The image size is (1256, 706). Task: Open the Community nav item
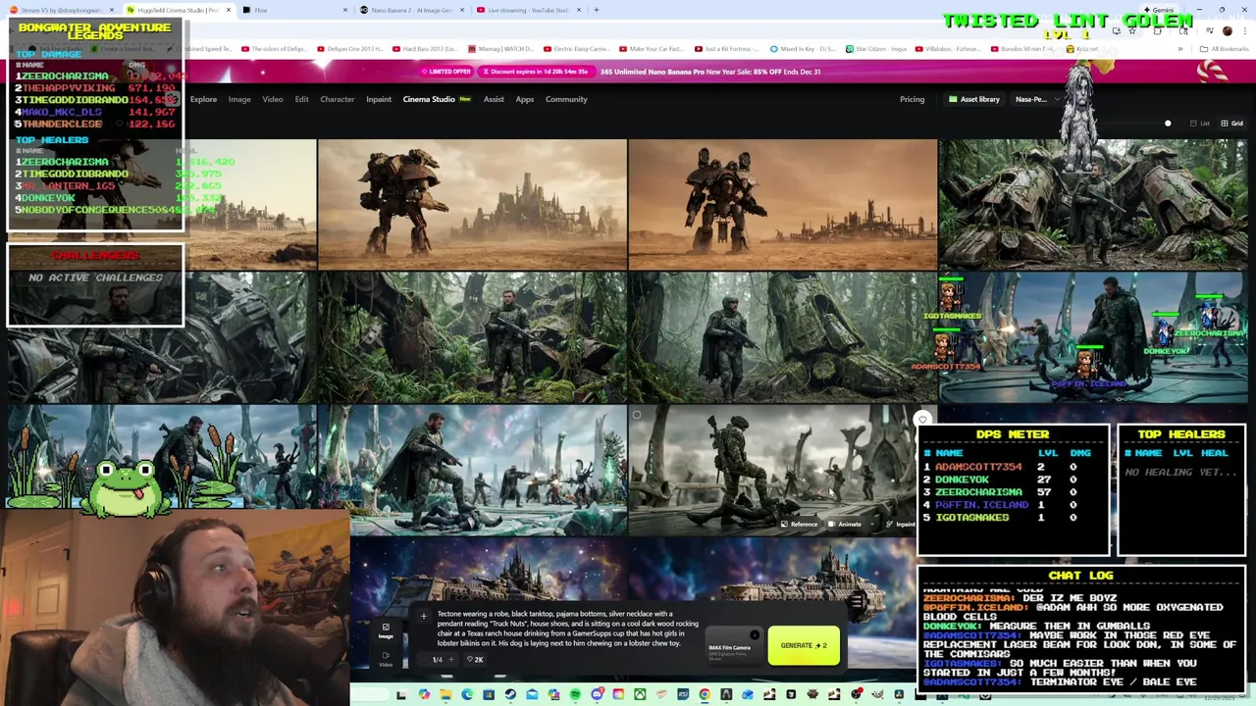click(566, 99)
